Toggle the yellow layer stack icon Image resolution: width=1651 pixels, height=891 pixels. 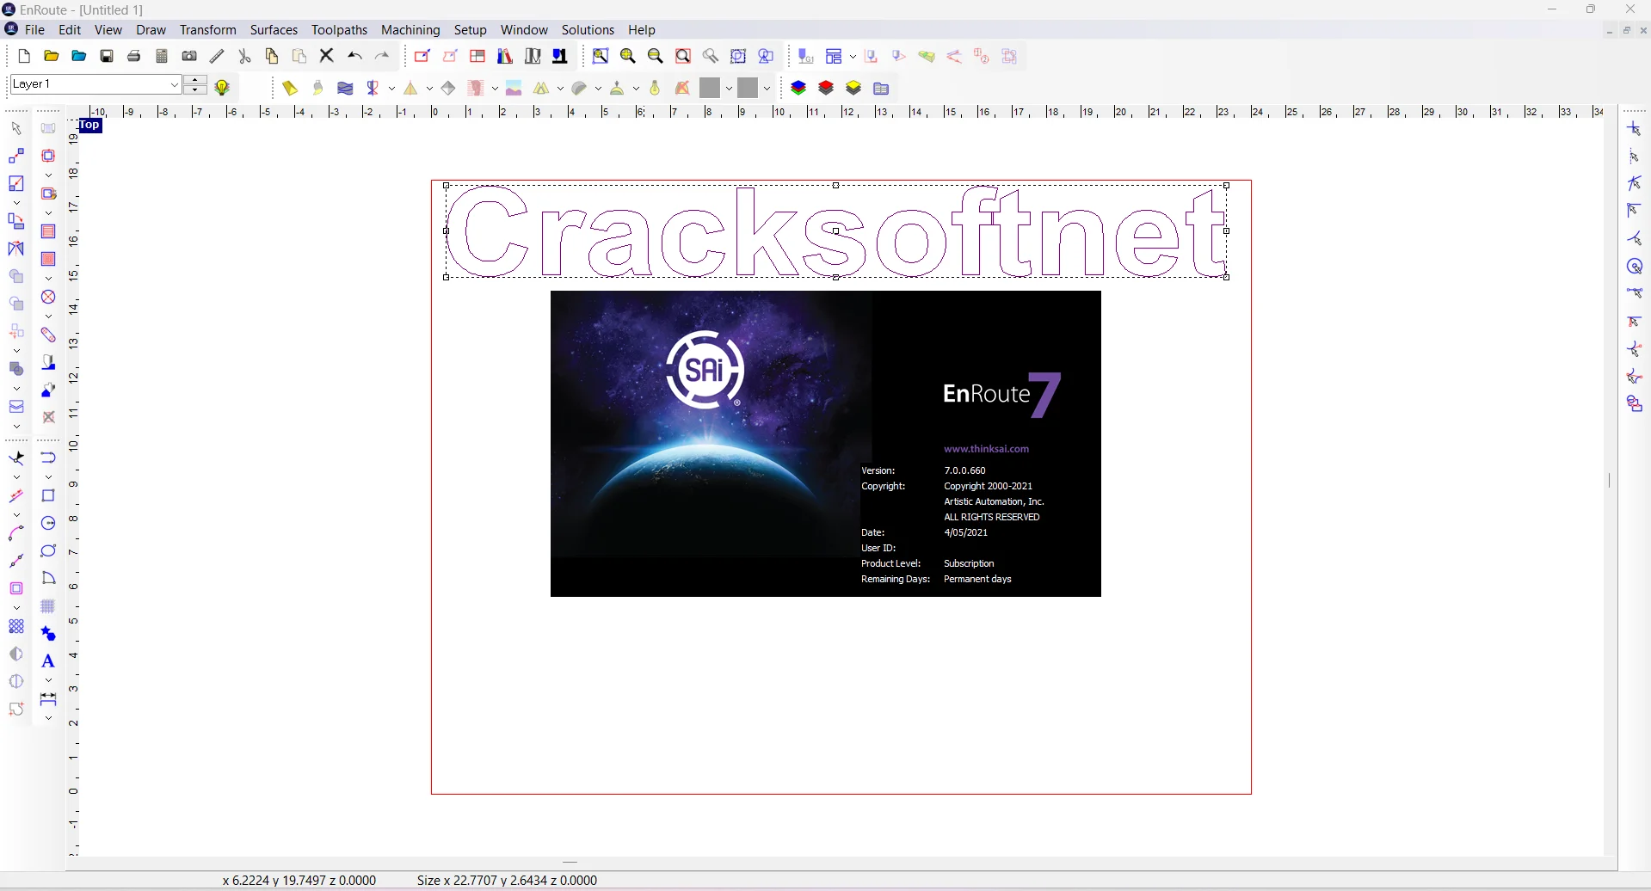coord(853,88)
